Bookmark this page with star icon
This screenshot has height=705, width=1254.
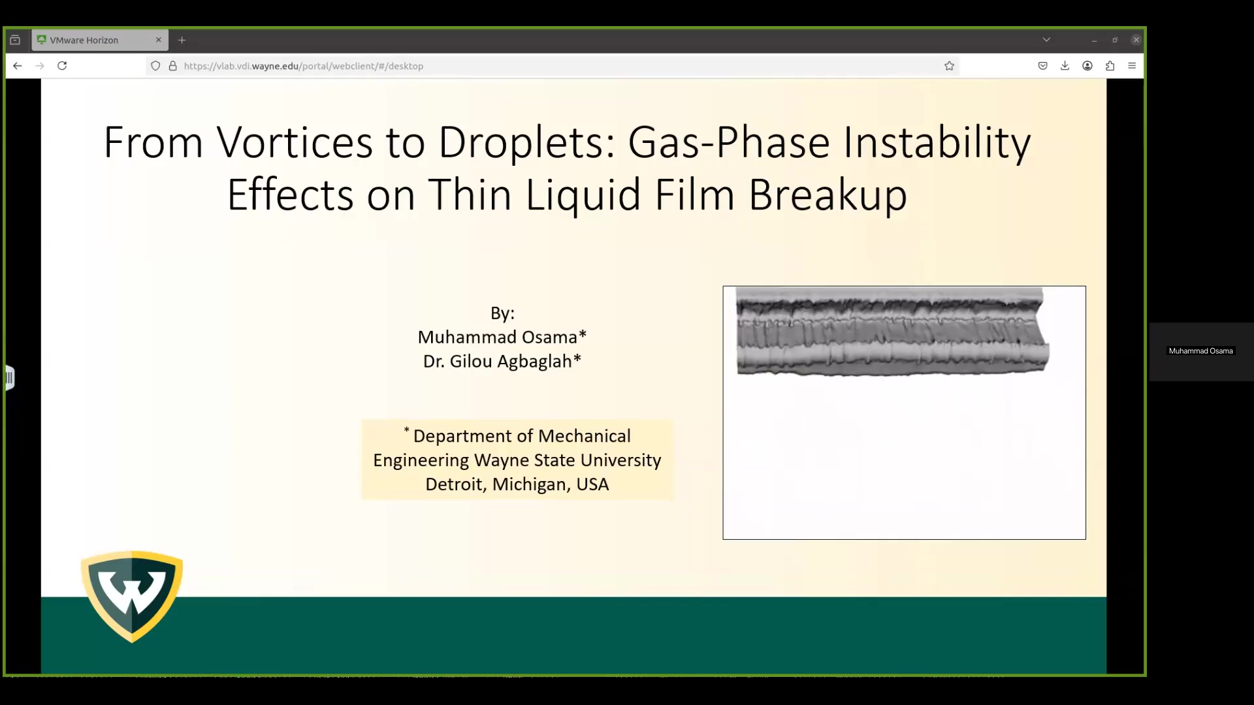pos(949,66)
